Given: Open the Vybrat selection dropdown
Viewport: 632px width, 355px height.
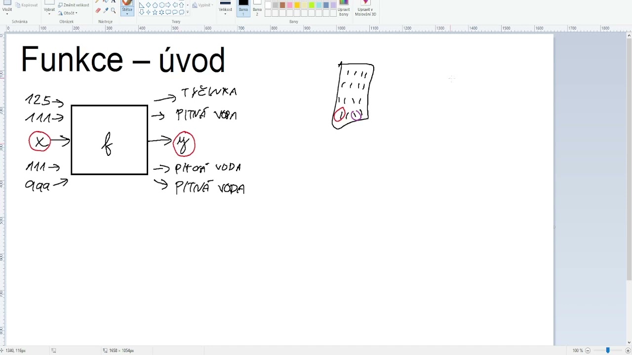Looking at the screenshot, I should tap(49, 11).
